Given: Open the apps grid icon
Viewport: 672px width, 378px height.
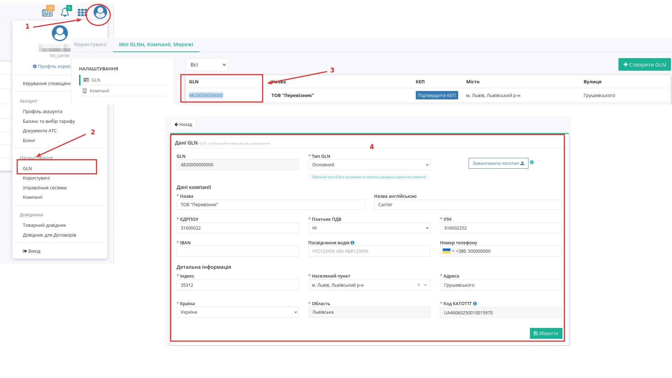Looking at the screenshot, I should pyautogui.click(x=82, y=13).
